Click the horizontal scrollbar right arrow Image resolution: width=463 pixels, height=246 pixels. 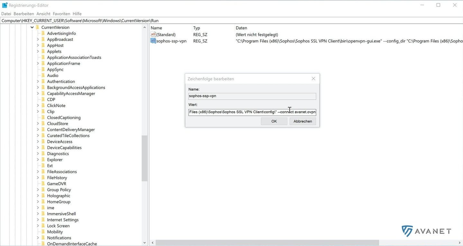pos(460,243)
